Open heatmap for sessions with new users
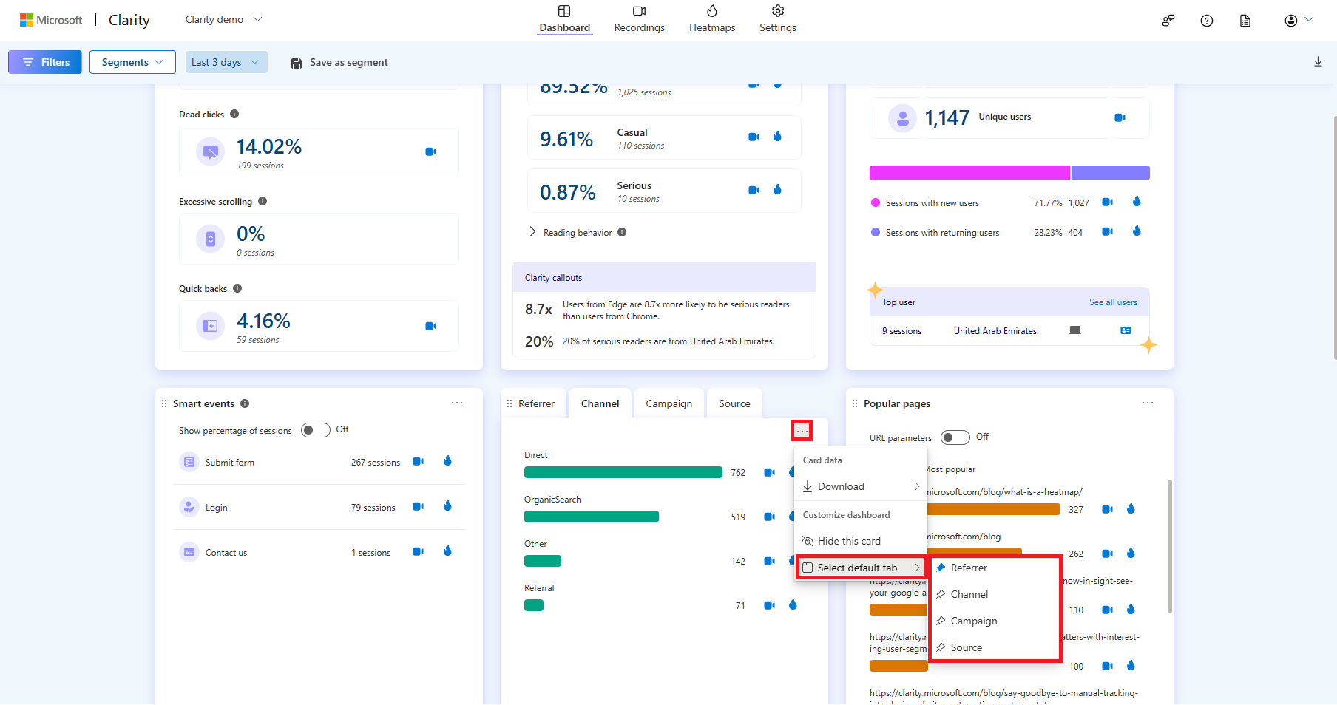 pyautogui.click(x=1137, y=201)
